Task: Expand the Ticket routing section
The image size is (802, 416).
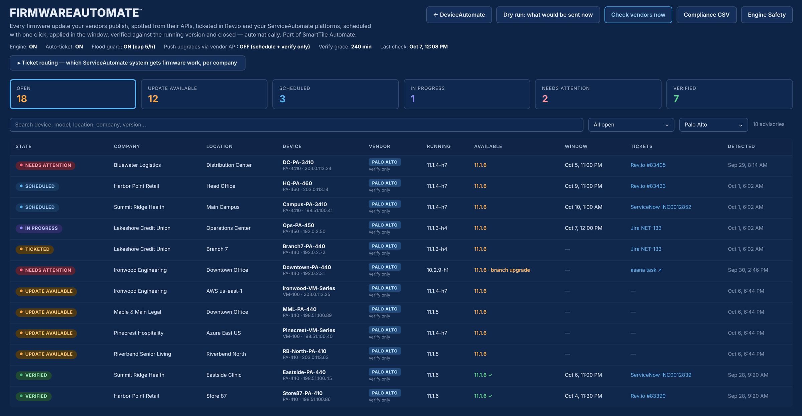Action: tap(127, 63)
